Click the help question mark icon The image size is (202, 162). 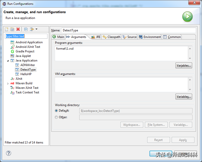[9, 153]
